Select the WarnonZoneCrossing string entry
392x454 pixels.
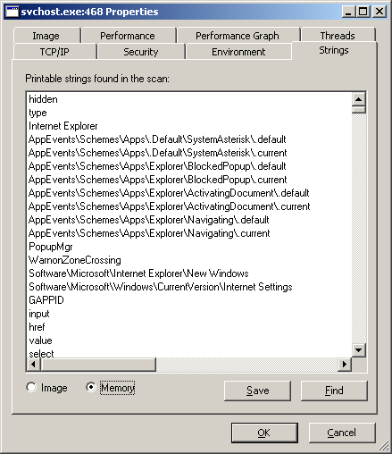(x=75, y=260)
